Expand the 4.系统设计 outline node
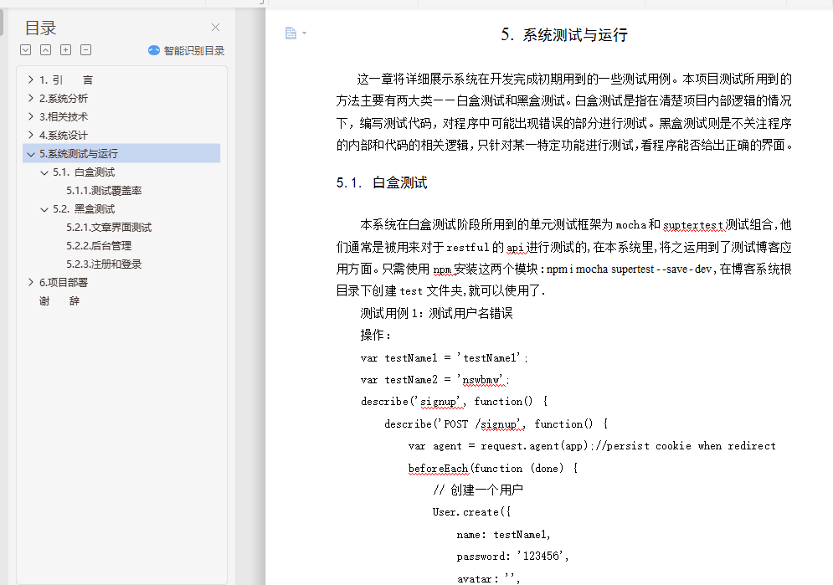This screenshot has height=585, width=833. click(x=31, y=135)
